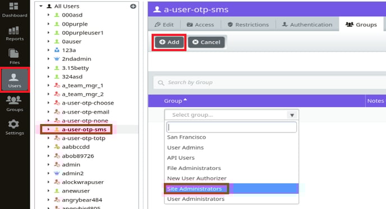The width and height of the screenshot is (386, 209).
Task: Click the Add button
Action: tap(169, 42)
